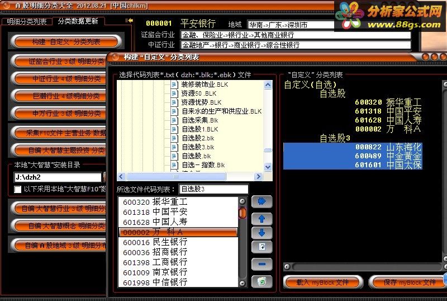Select 600489 中金黄金 in custom category list
Image resolution: width=447 pixels, height=301 pixels.
coord(353,156)
